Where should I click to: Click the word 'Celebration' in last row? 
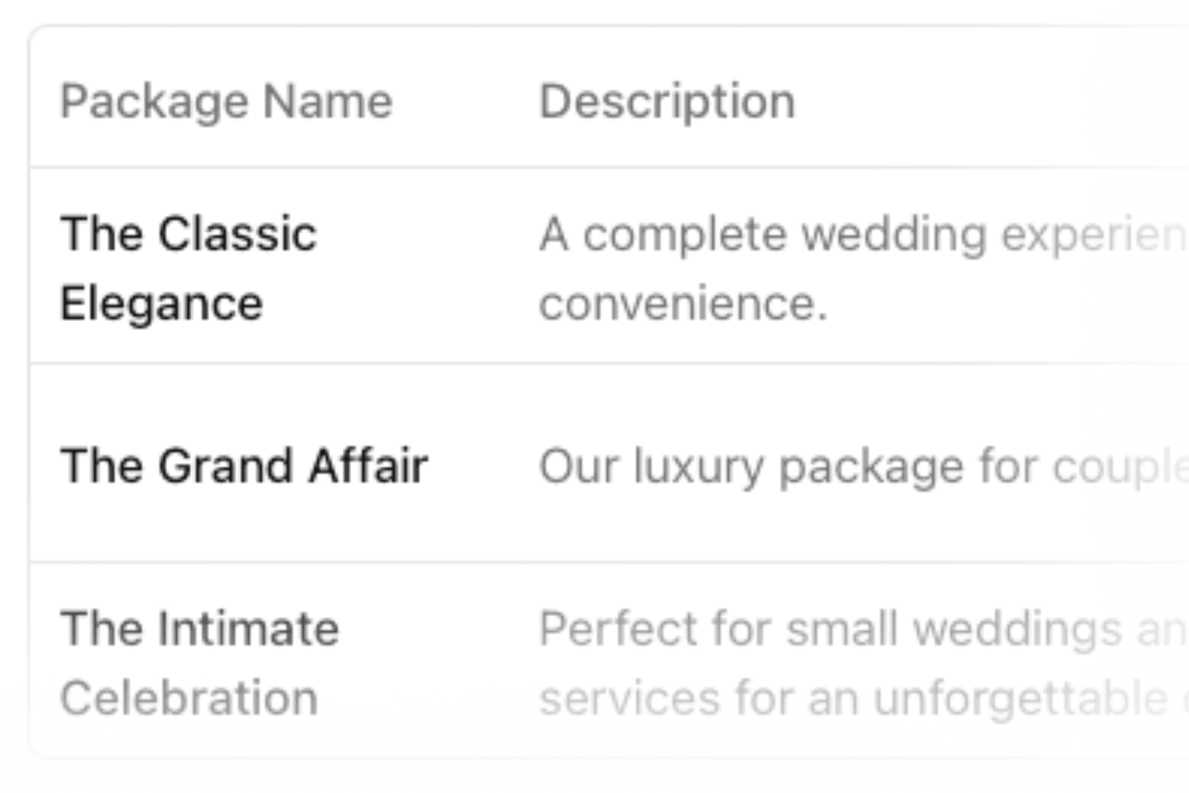189,699
